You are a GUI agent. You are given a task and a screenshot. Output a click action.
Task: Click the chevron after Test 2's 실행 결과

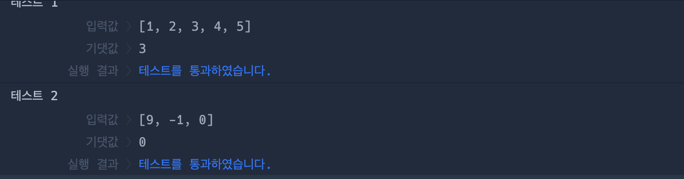click(128, 164)
